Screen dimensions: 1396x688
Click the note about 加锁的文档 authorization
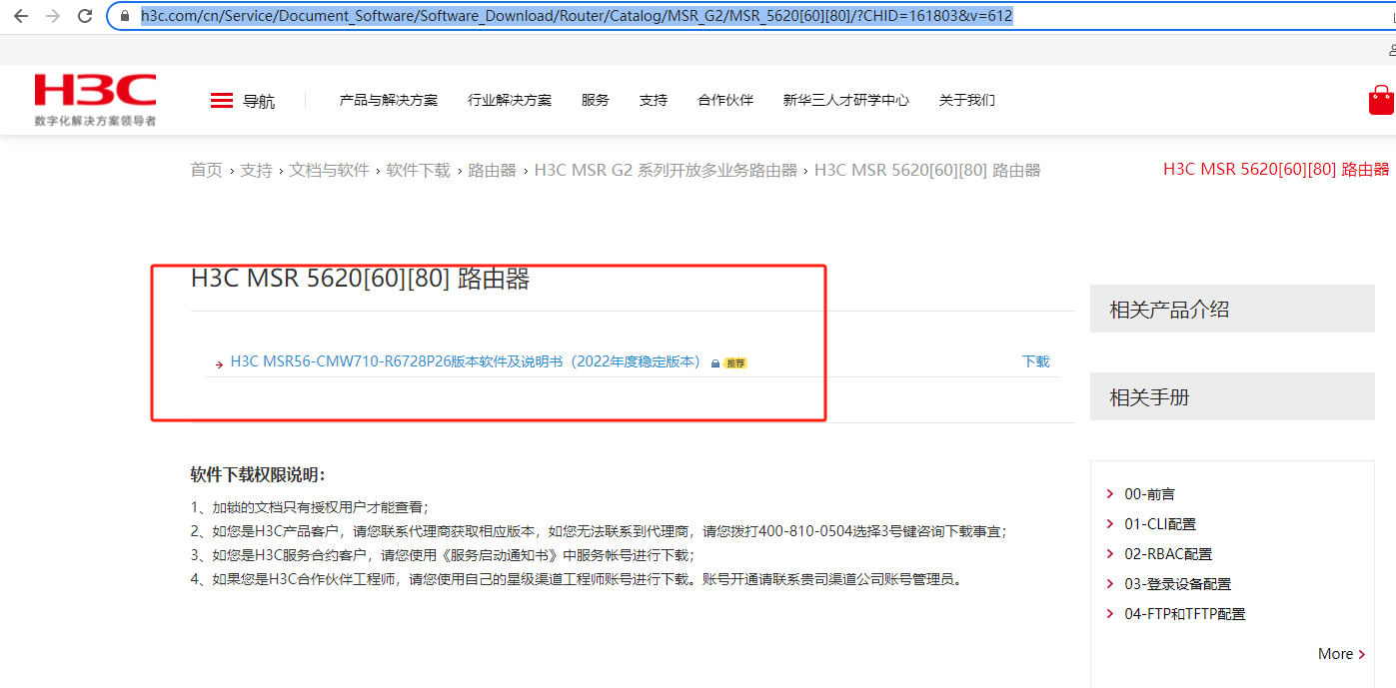coord(310,507)
